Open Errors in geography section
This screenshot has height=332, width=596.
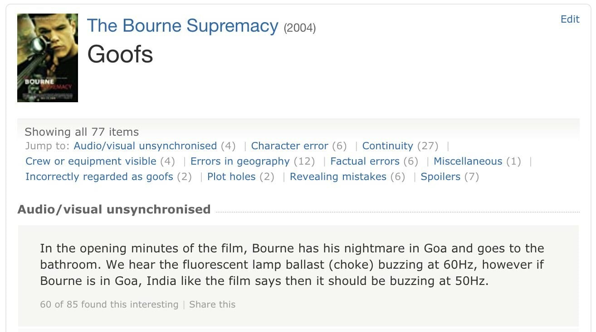point(239,161)
